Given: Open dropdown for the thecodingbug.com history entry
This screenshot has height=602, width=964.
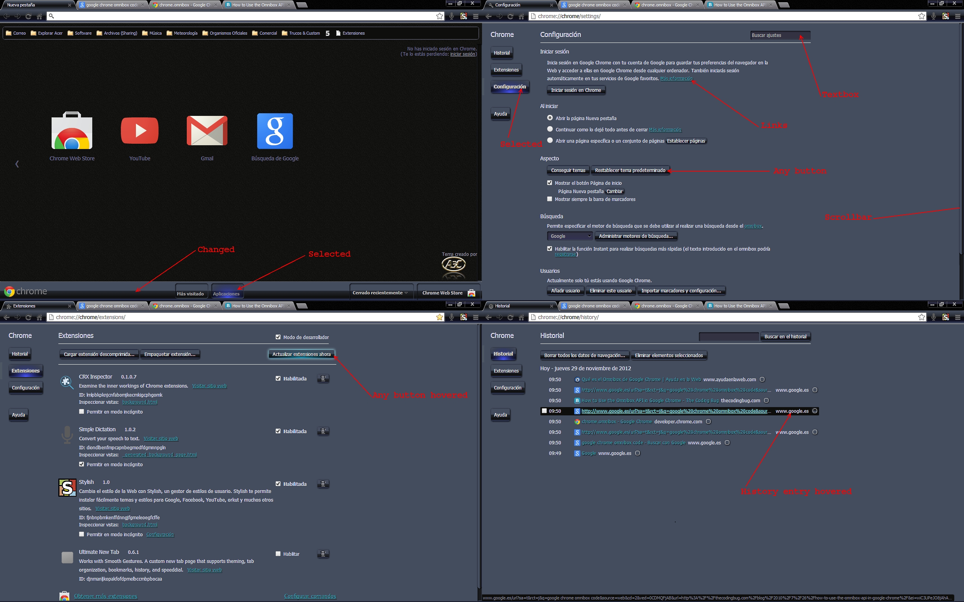Looking at the screenshot, I should click(x=766, y=401).
